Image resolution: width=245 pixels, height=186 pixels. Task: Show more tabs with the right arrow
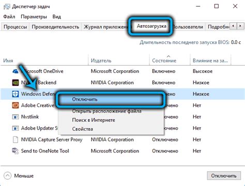240,26
